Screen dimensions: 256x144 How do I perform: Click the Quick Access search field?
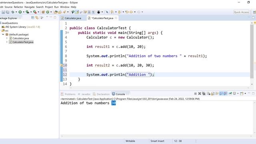[241, 12]
